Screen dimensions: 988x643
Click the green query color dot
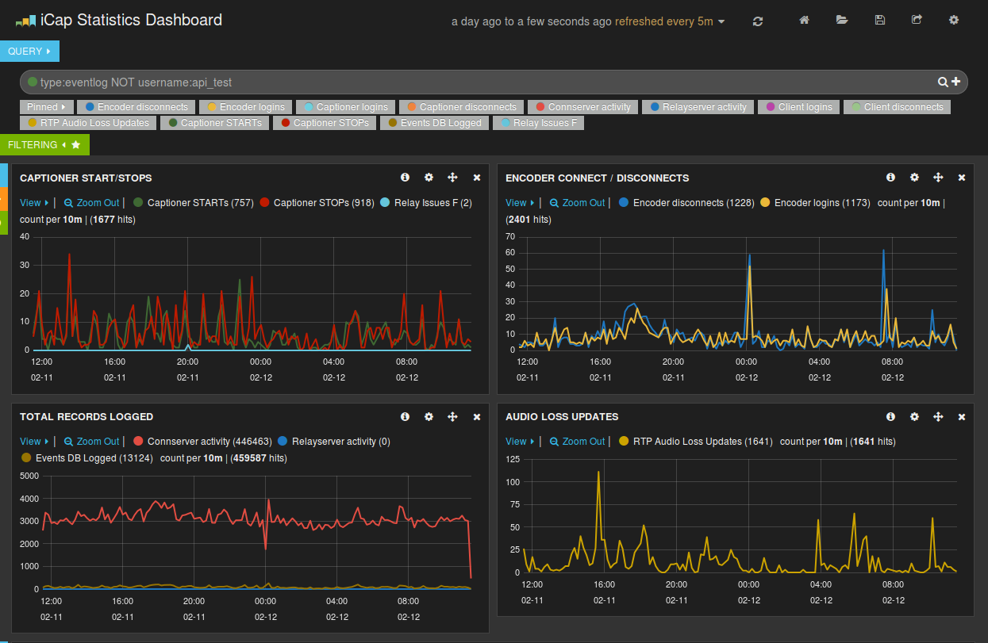pos(33,82)
